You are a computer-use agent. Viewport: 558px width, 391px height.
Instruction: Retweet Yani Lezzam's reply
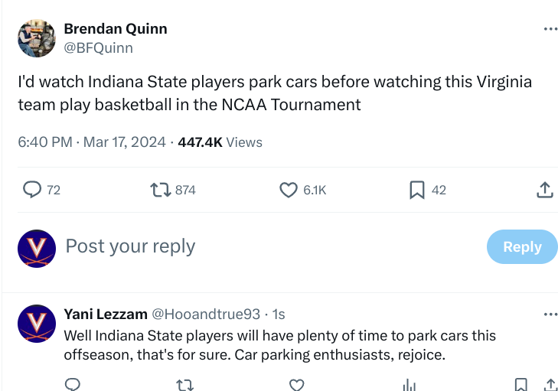click(184, 384)
